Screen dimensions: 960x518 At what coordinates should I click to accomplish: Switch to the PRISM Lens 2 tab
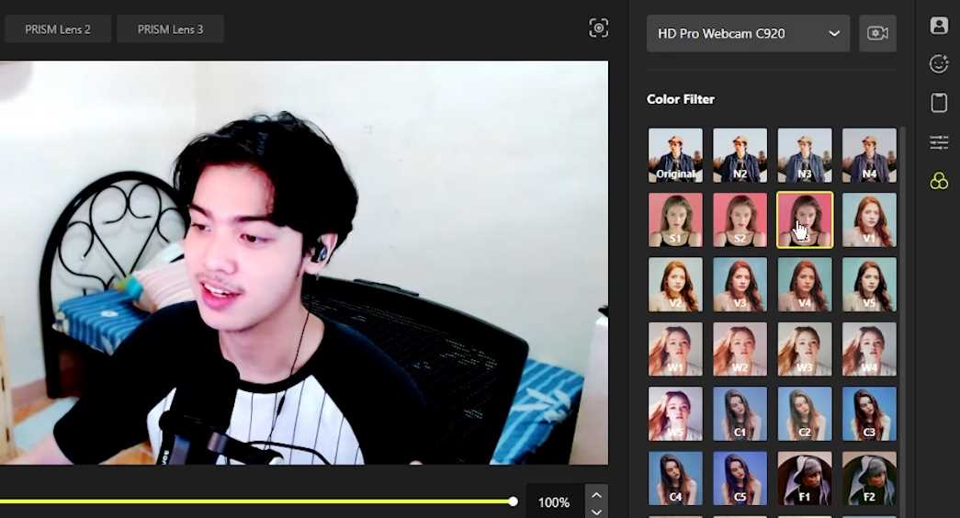58,29
